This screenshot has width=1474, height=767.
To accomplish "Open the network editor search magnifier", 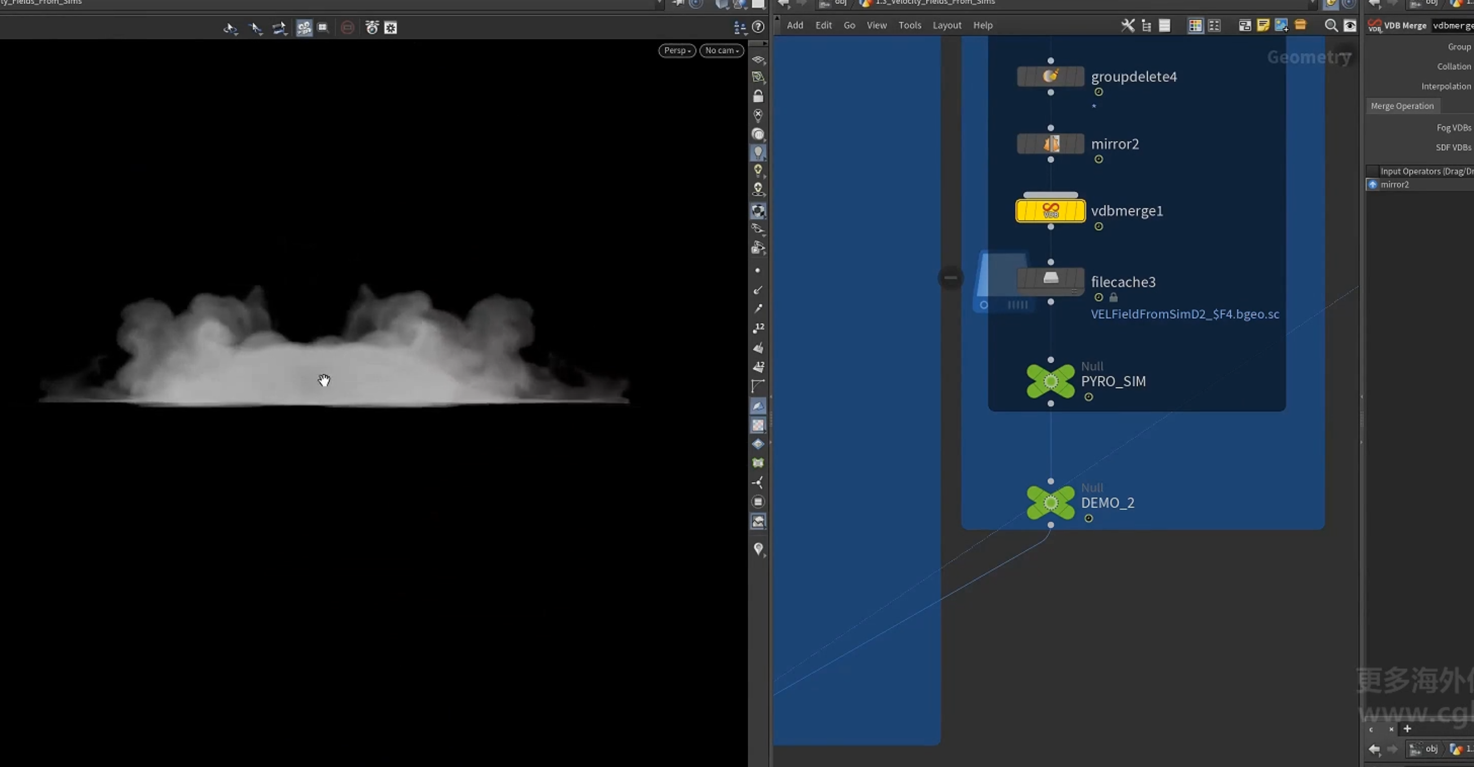I will (1331, 26).
